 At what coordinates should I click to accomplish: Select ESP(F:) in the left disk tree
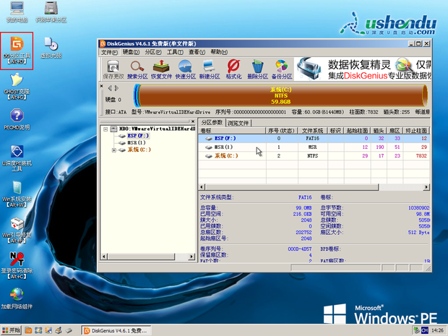(137, 135)
